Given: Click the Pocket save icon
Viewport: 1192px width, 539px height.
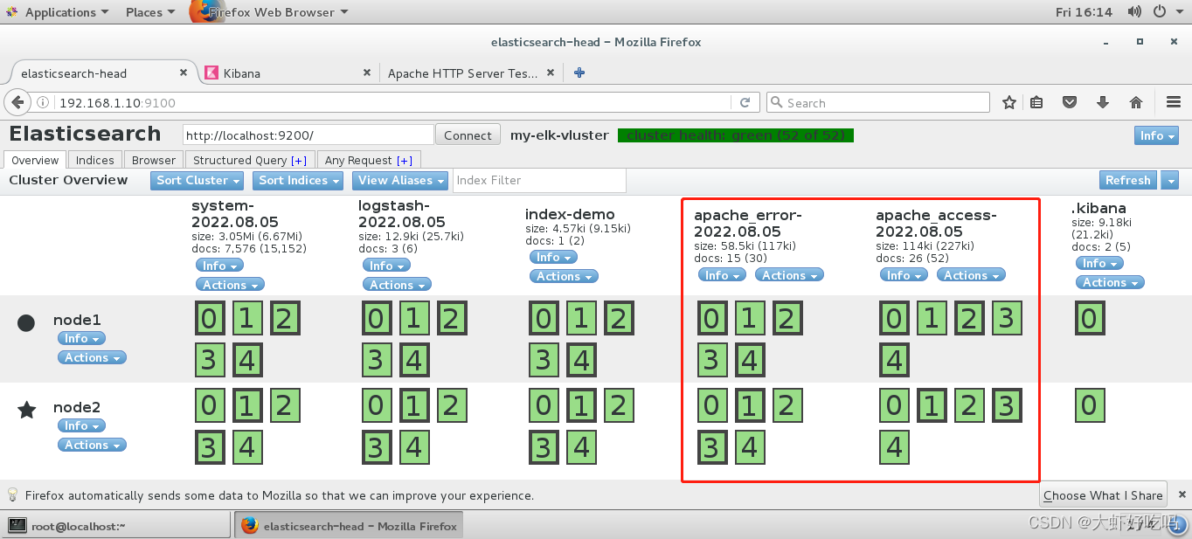Looking at the screenshot, I should 1070,102.
